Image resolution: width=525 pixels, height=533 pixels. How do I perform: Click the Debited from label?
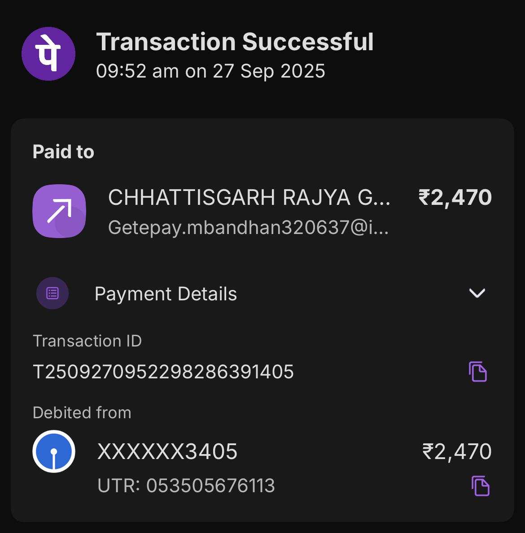82,412
